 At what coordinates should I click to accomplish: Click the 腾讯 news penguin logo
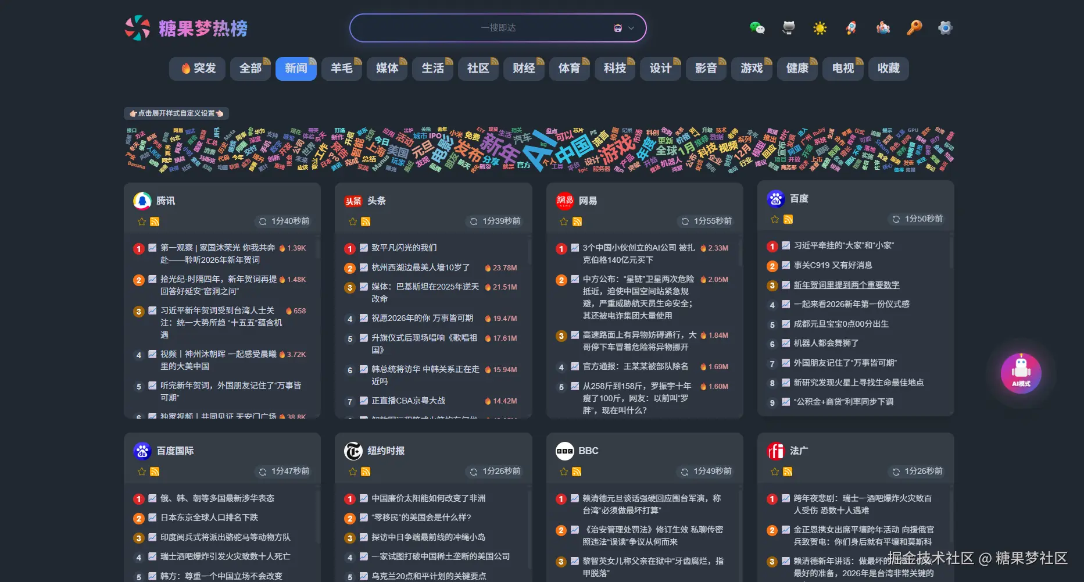click(x=142, y=201)
